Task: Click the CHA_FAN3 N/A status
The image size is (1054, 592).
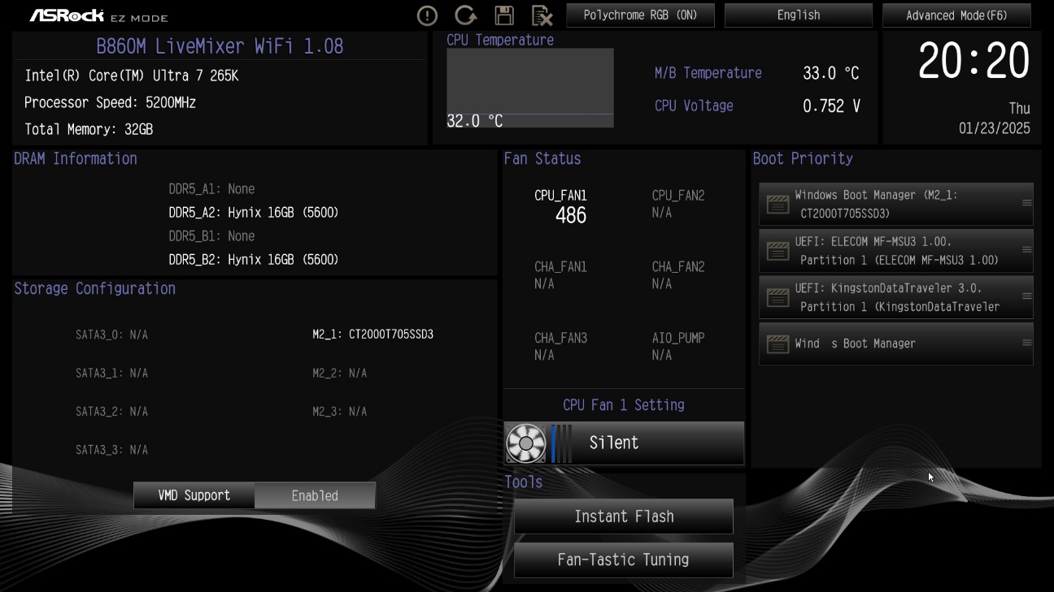Action: 544,355
